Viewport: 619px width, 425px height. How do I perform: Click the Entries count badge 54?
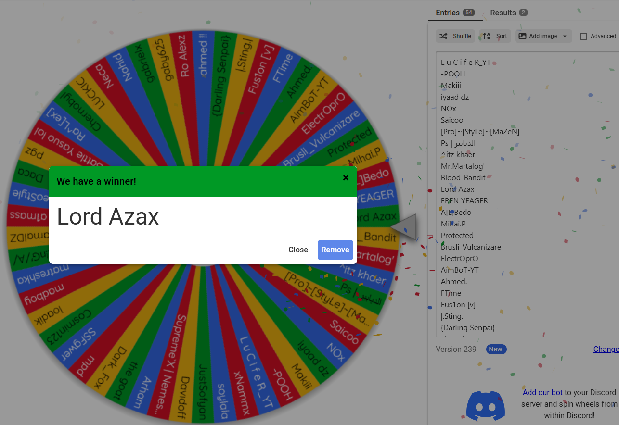[x=468, y=12]
